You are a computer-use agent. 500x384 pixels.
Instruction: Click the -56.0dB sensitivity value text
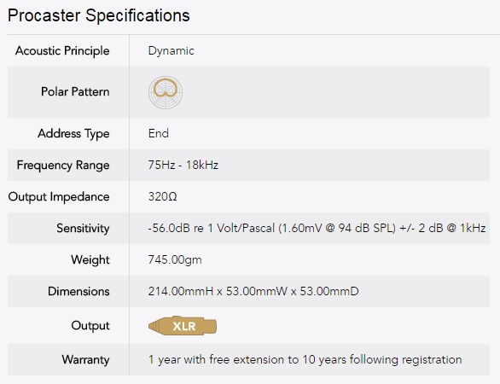317,228
